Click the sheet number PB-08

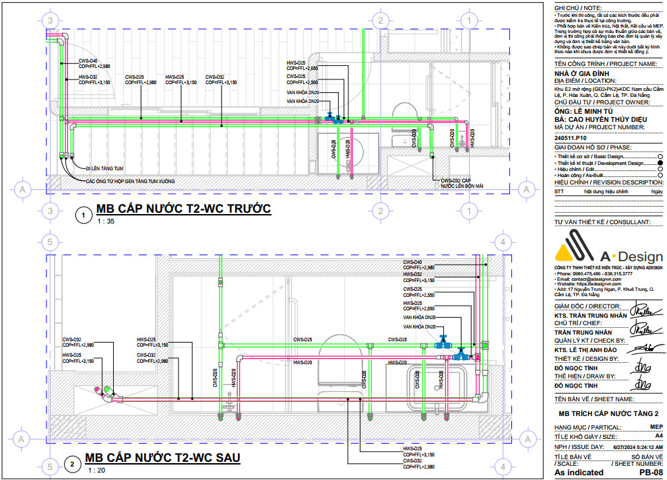649,473
